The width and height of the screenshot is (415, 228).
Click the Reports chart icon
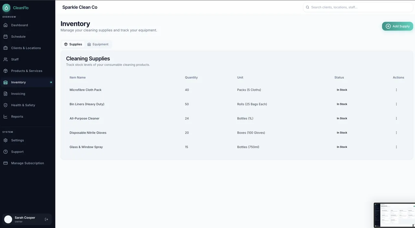click(6, 116)
